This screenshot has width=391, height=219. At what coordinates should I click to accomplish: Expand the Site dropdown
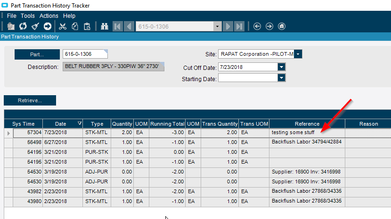click(298, 54)
